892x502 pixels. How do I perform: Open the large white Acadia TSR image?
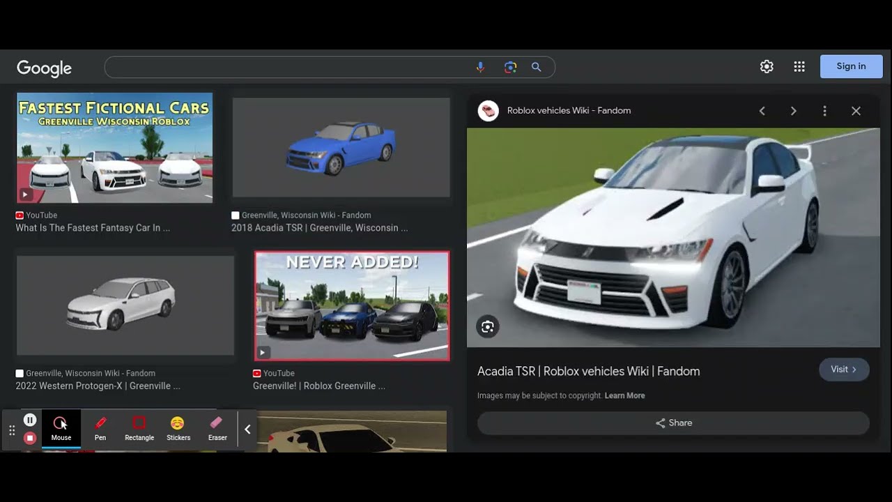(x=673, y=237)
